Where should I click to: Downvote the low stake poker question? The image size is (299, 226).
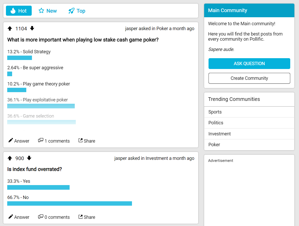tap(32, 29)
